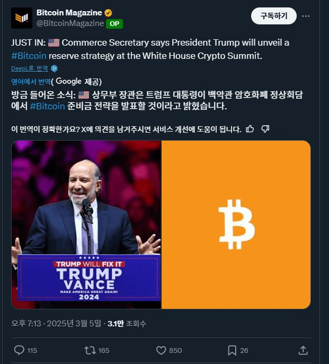Click the thumbs up translation feedback icon
329x364 pixels.
coord(250,129)
